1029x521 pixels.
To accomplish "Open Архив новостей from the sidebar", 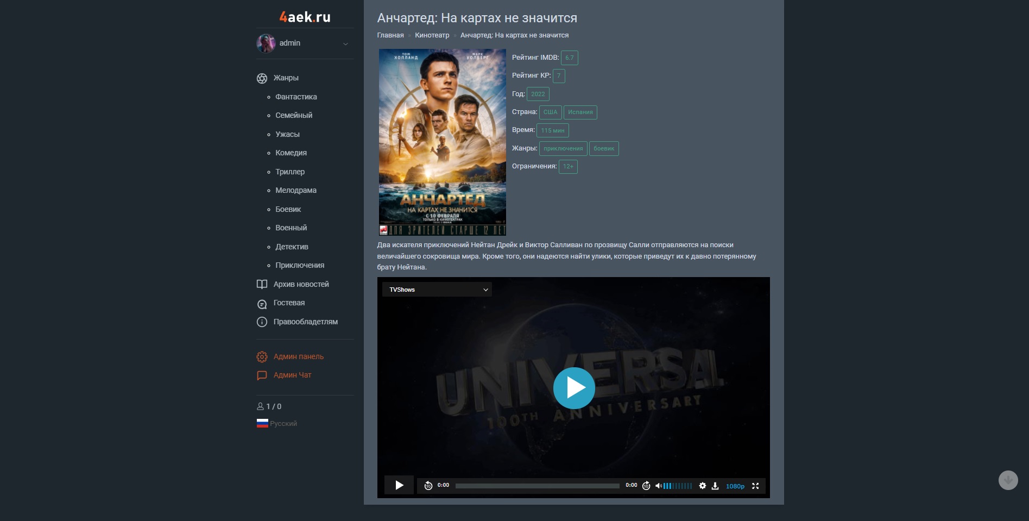I will [301, 284].
